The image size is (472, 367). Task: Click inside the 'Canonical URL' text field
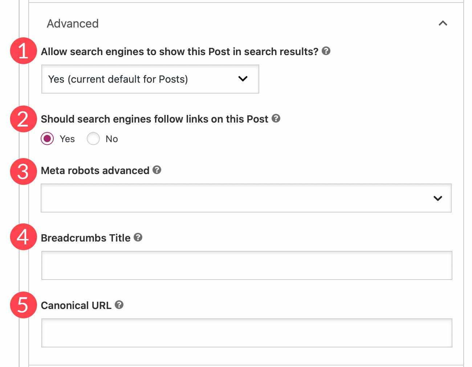(246, 333)
